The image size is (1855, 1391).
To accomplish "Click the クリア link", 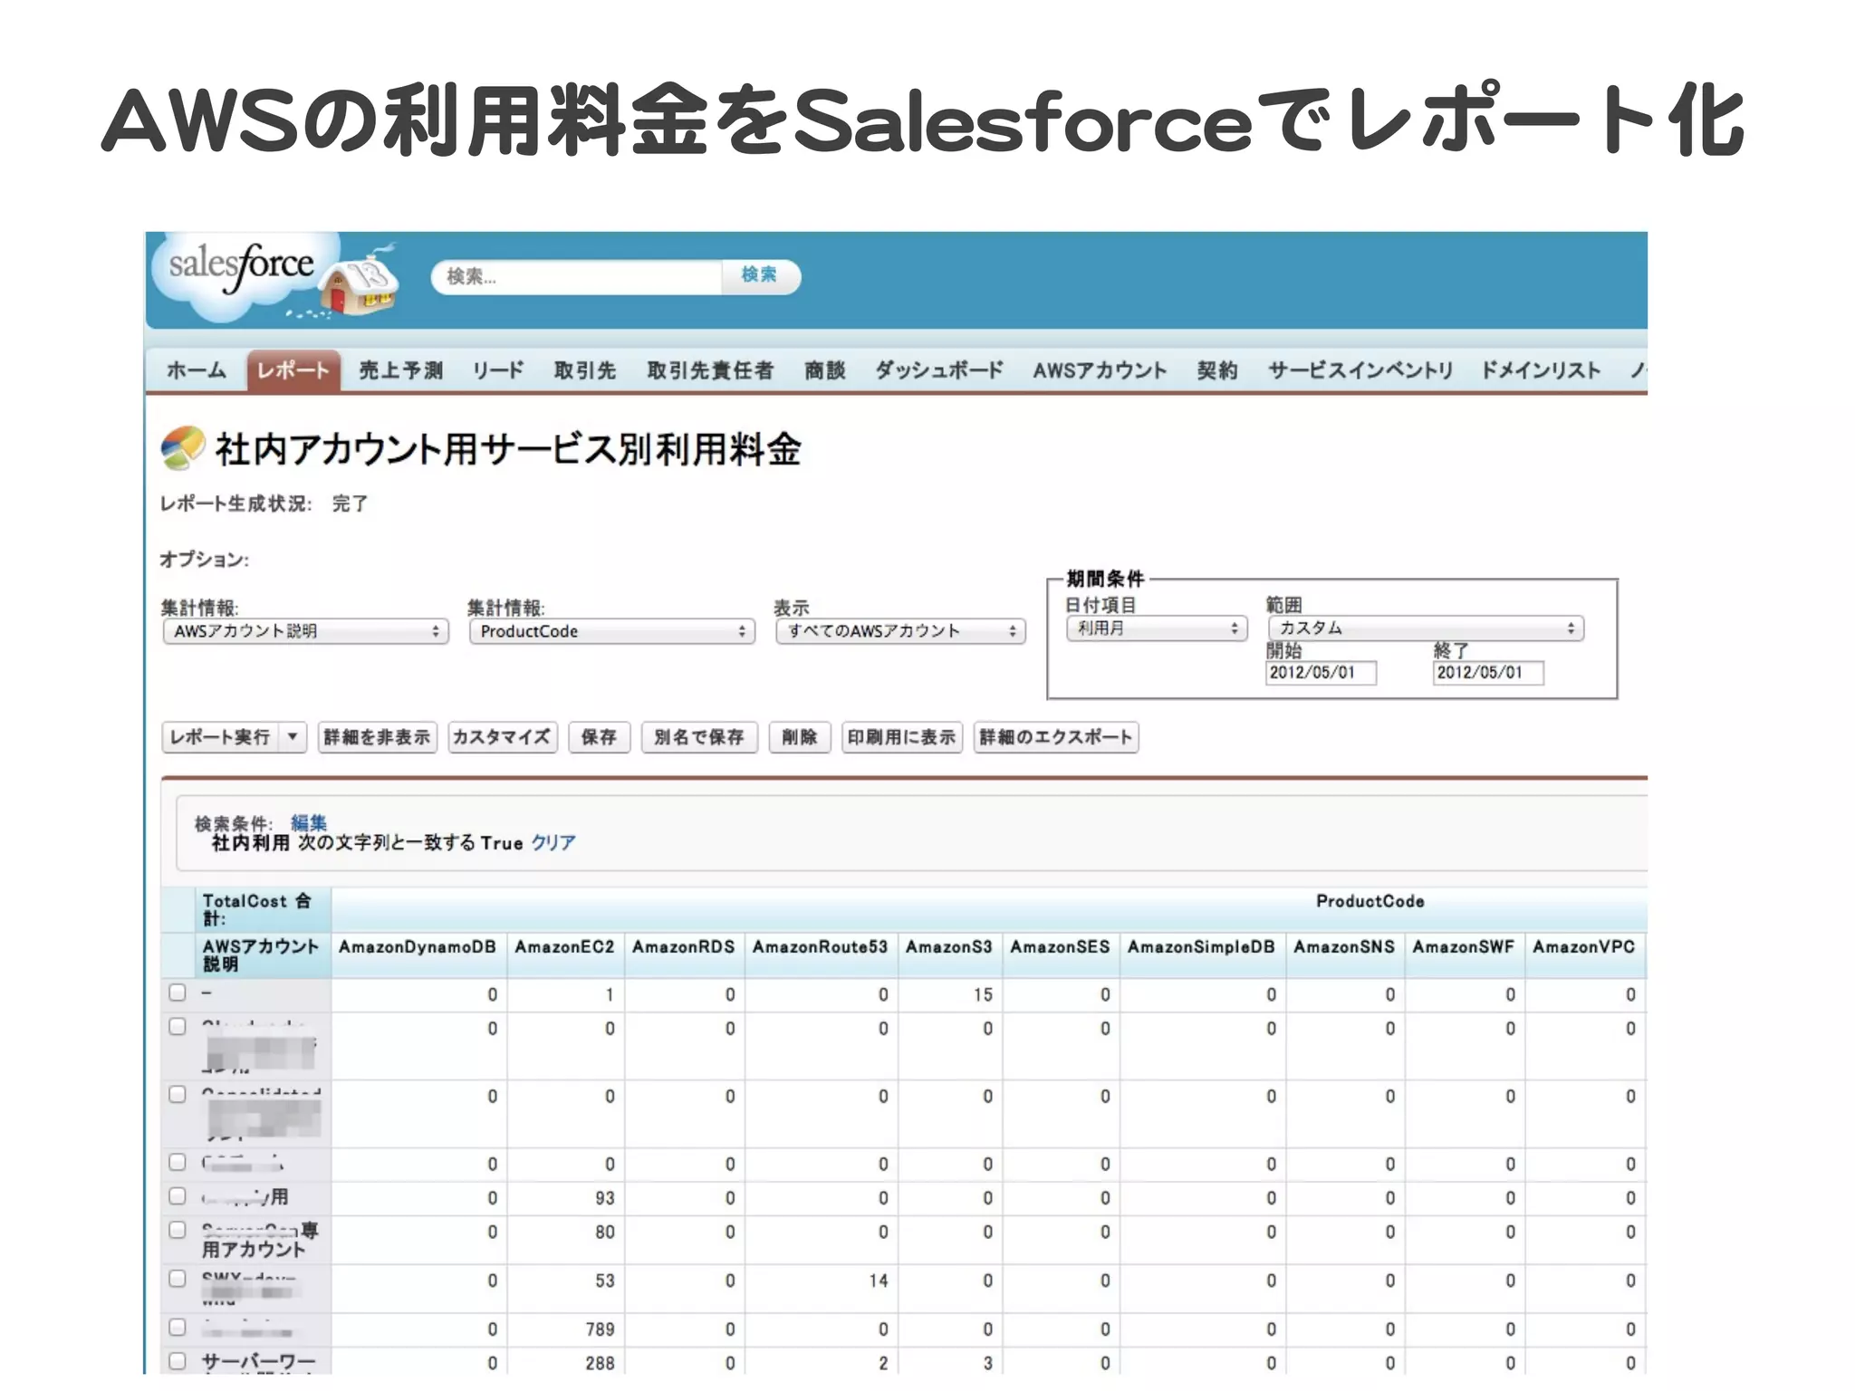I will point(553,843).
